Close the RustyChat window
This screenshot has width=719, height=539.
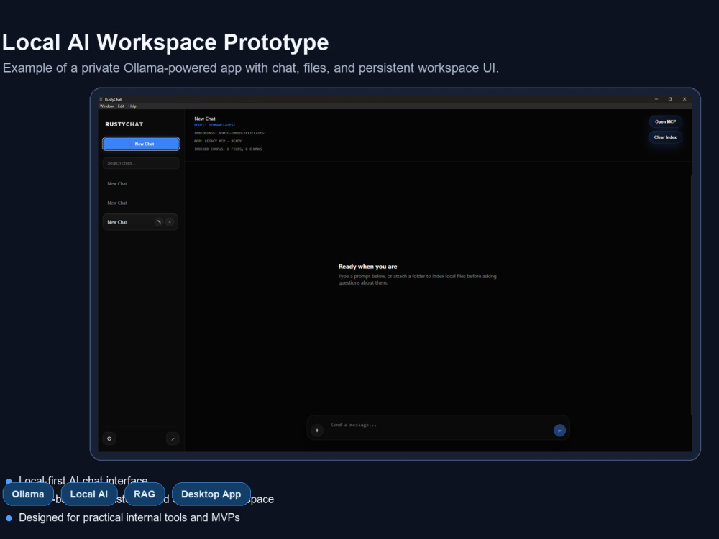pyautogui.click(x=684, y=99)
